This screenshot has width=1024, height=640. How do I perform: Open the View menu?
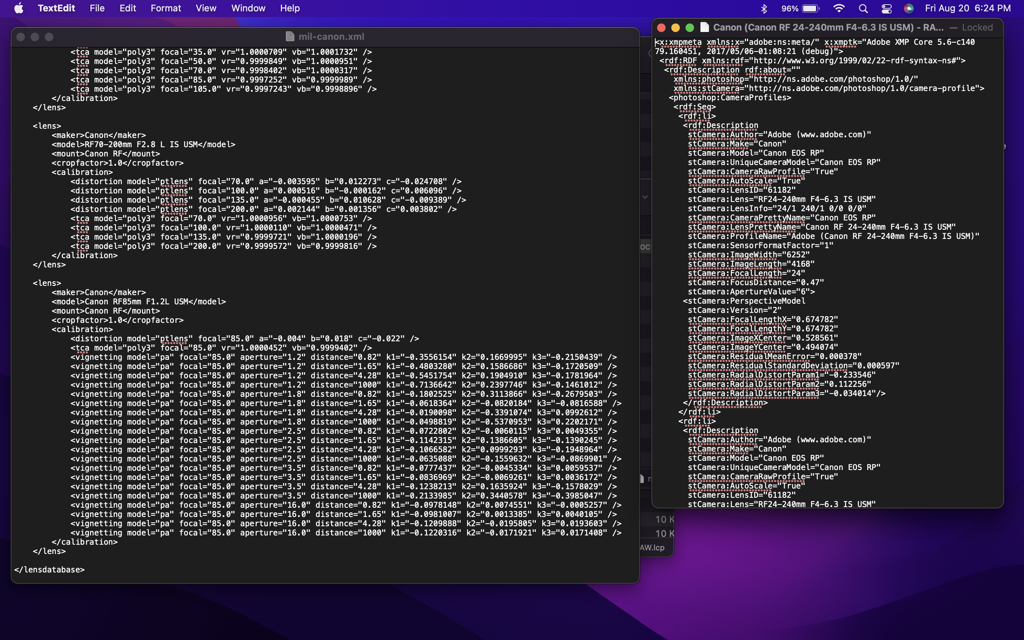pyautogui.click(x=206, y=8)
